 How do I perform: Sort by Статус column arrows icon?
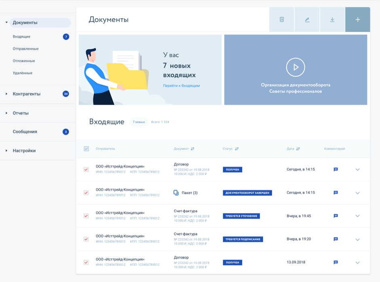237,149
